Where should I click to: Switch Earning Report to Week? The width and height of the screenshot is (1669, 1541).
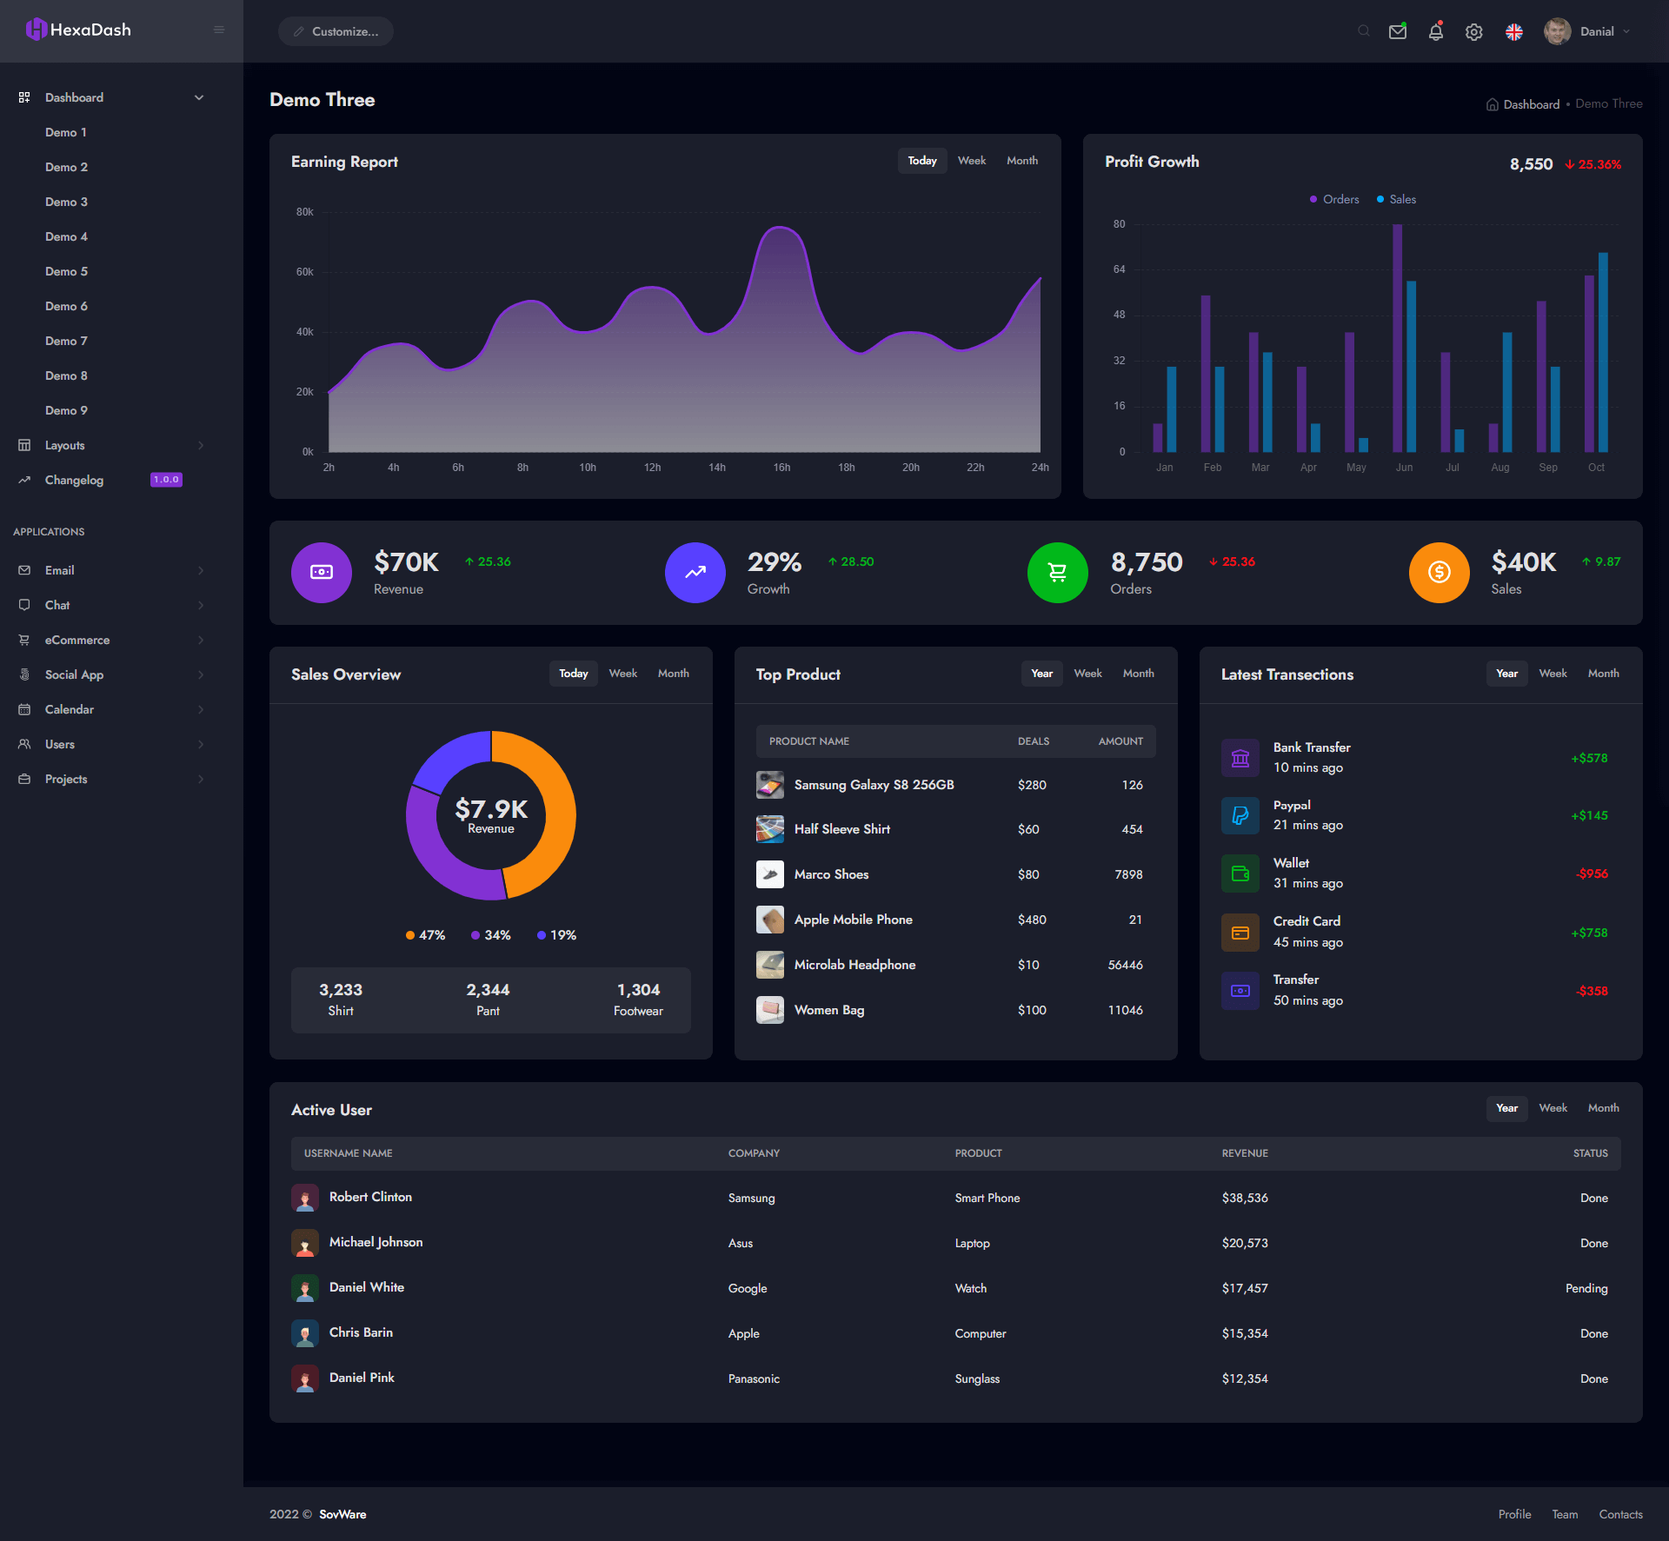pyautogui.click(x=971, y=161)
